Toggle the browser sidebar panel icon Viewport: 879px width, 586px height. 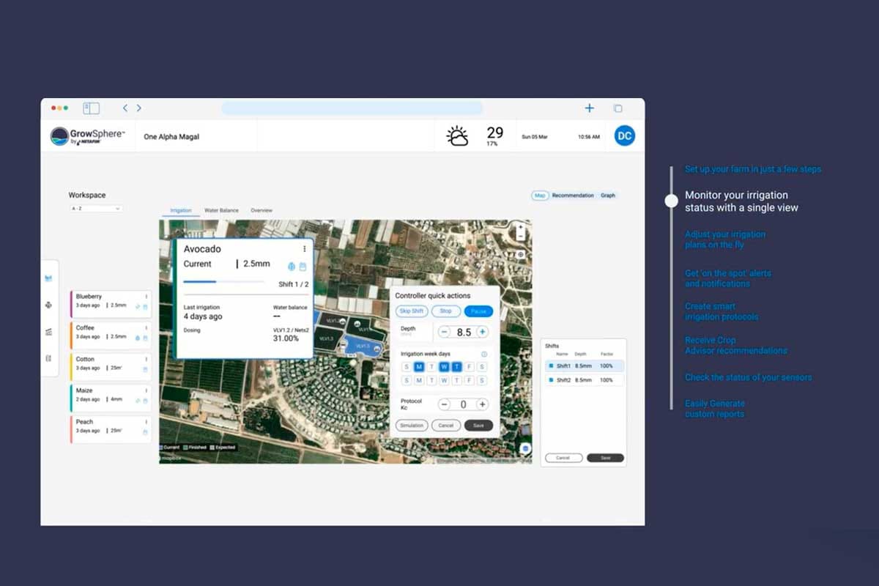[x=91, y=108]
